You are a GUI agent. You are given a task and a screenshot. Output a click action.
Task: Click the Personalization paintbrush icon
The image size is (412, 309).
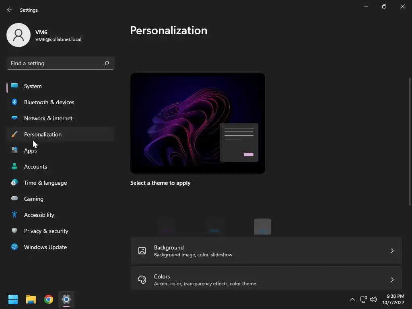click(14, 134)
